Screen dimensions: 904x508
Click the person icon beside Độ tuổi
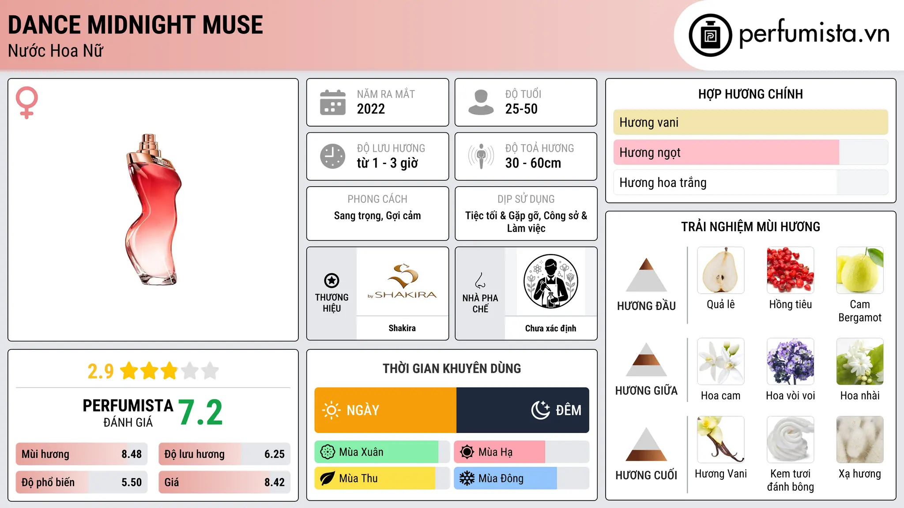pos(481,102)
